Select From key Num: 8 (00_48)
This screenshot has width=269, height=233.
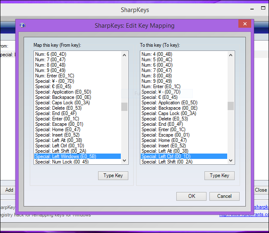point(77,65)
